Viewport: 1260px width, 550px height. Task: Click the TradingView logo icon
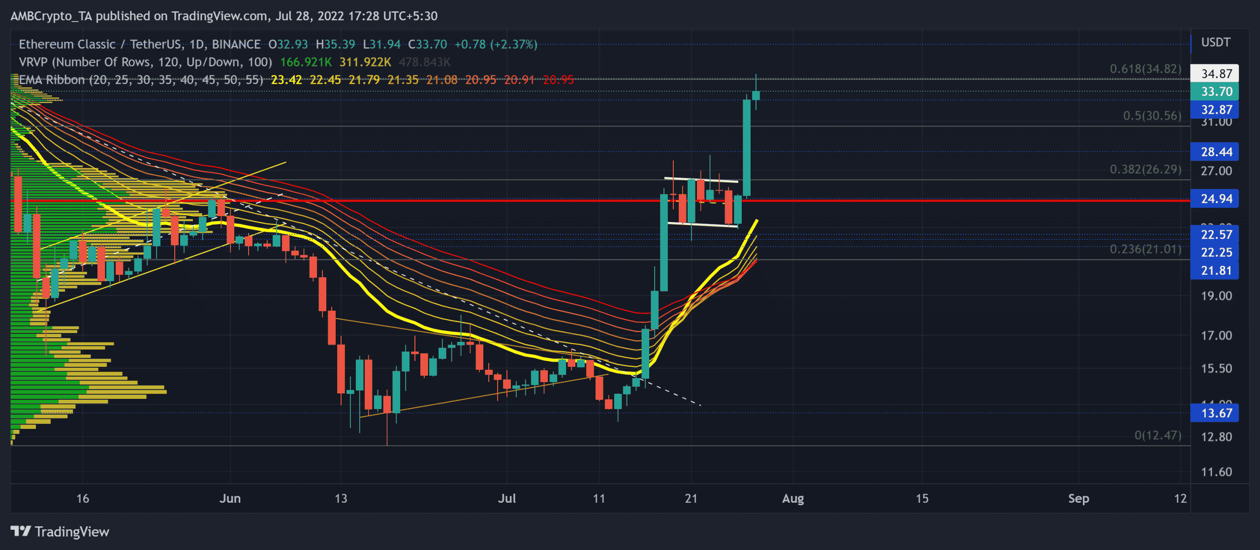[21, 531]
